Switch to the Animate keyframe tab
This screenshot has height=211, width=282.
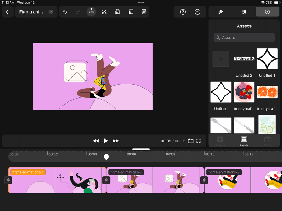pos(244,12)
